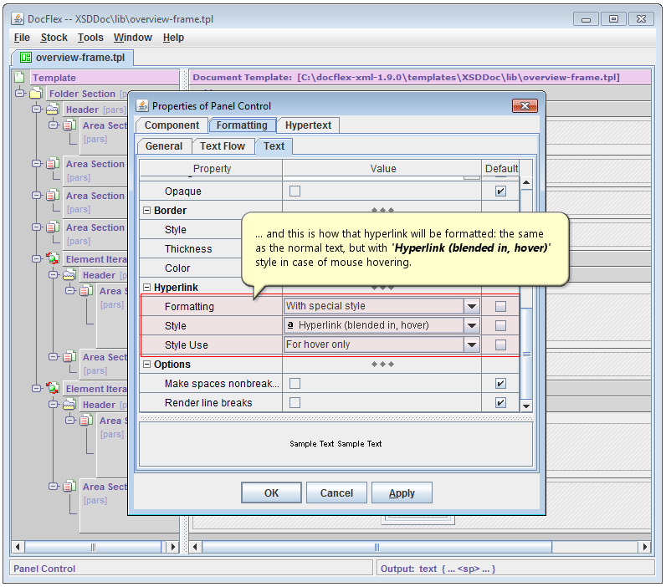This screenshot has width=666, height=587.
Task: Click the Java icon in Properties dialog title
Action: tap(141, 106)
